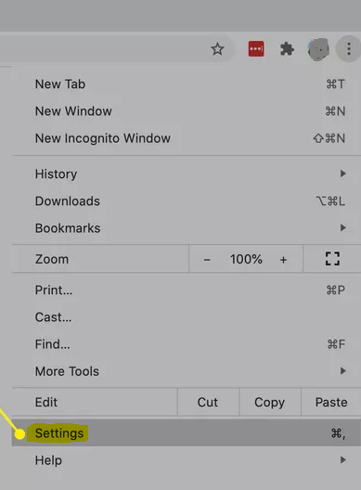Click the three-dot Chrome menu button

pos(349,49)
